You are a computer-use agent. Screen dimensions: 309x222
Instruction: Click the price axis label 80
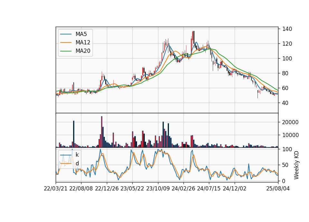pyautogui.click(x=286, y=73)
